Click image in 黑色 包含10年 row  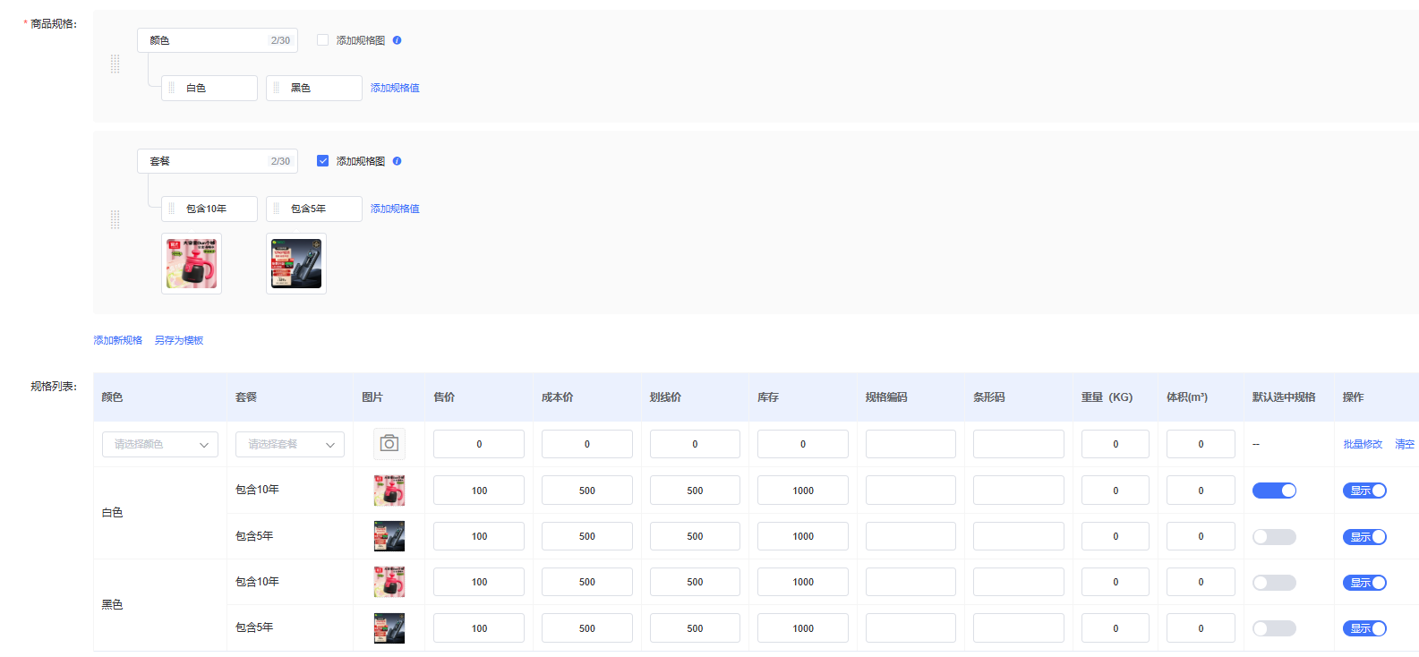point(389,582)
